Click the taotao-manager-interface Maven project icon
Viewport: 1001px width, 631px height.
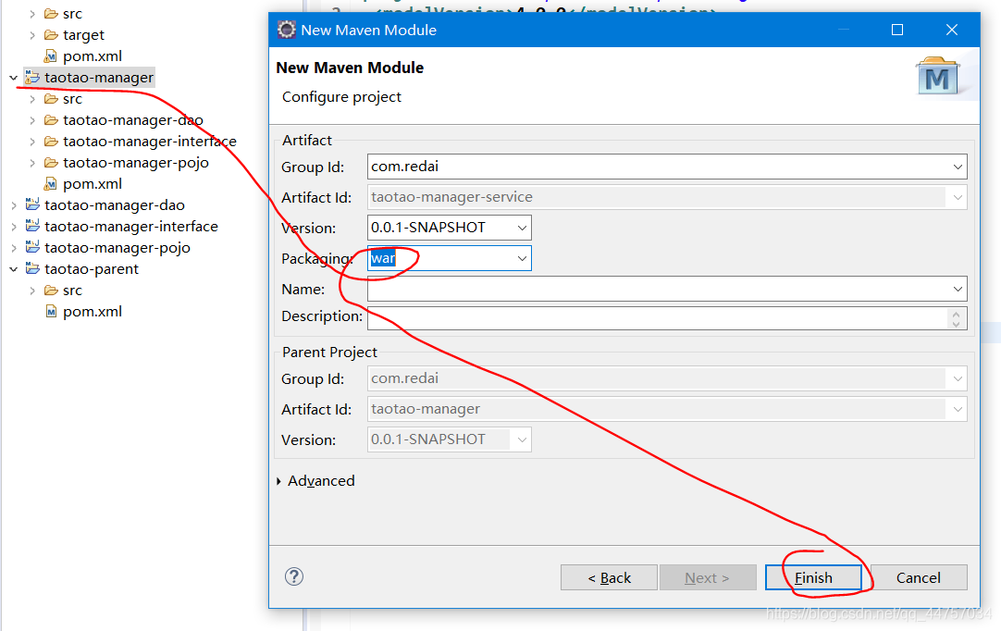point(32,226)
